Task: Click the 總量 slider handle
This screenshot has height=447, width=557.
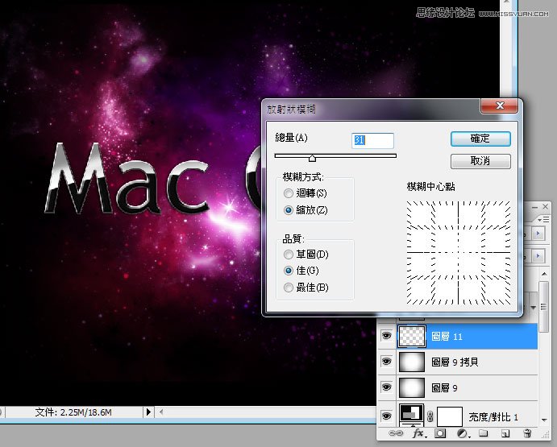Action: click(x=312, y=158)
